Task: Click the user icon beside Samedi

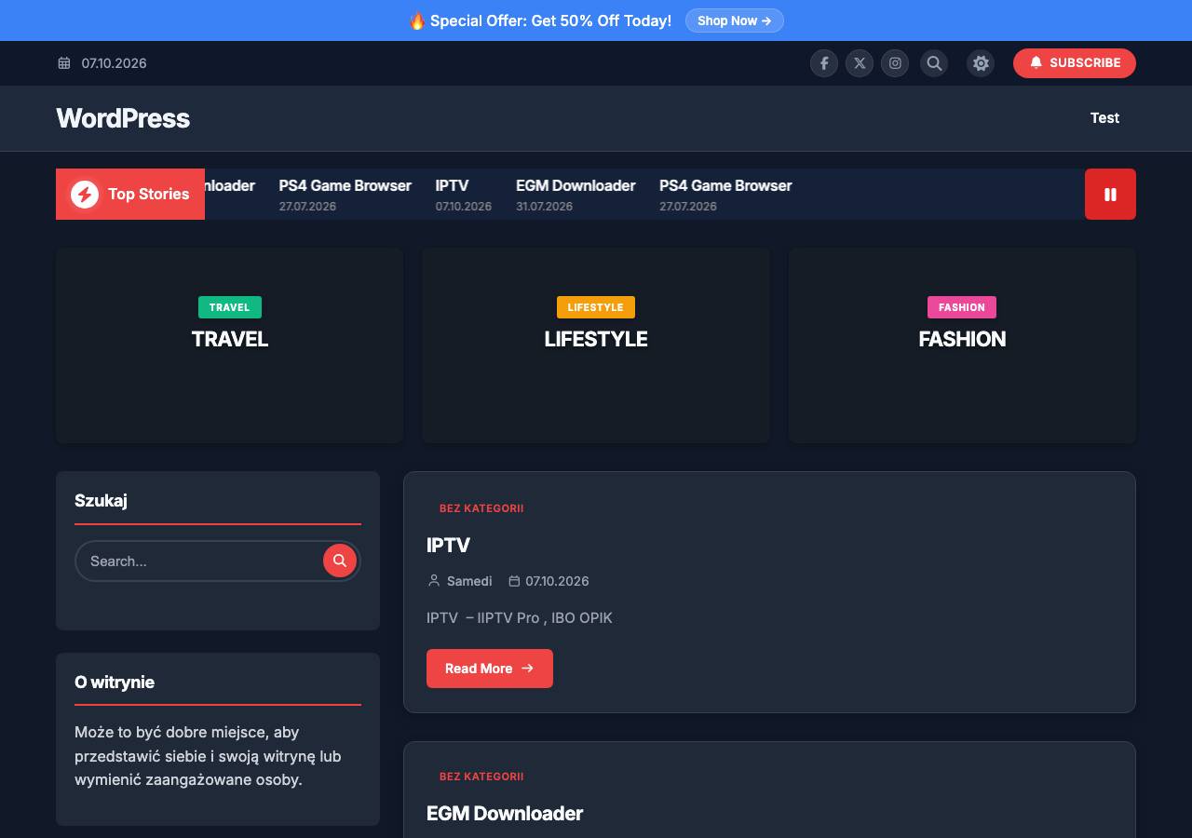Action: point(433,581)
